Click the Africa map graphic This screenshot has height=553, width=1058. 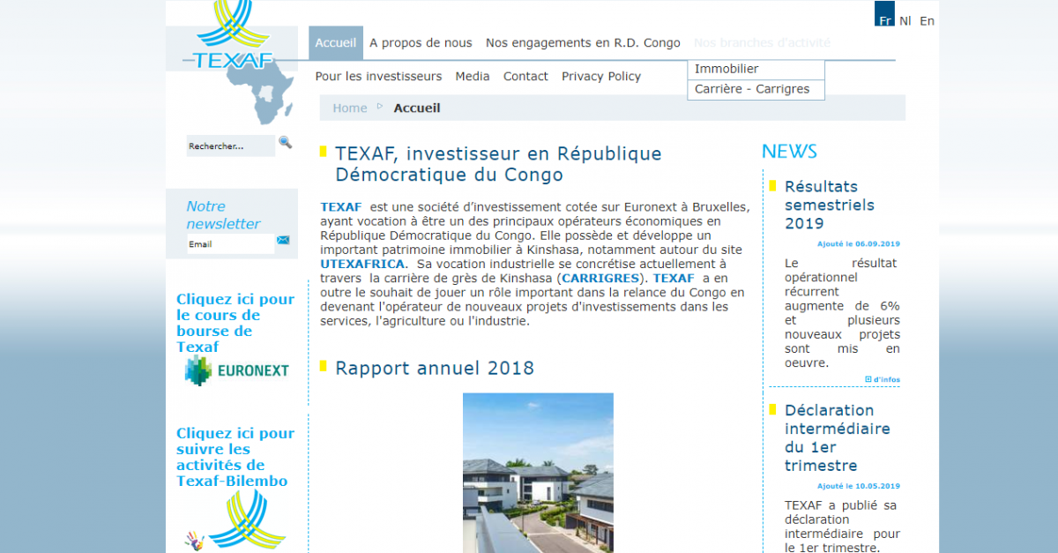260,95
